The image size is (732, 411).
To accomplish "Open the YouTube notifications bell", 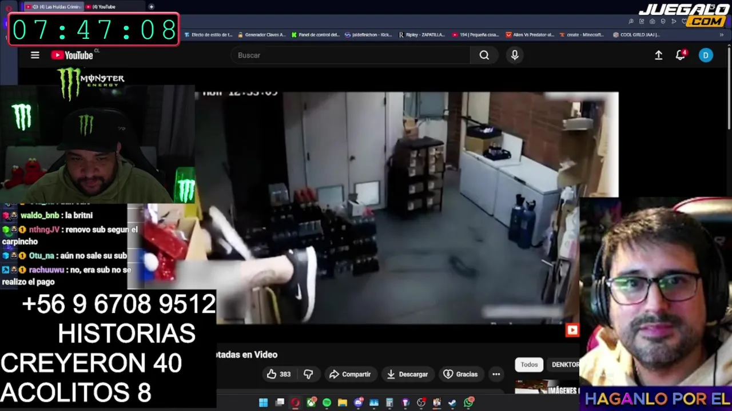I will (x=681, y=55).
